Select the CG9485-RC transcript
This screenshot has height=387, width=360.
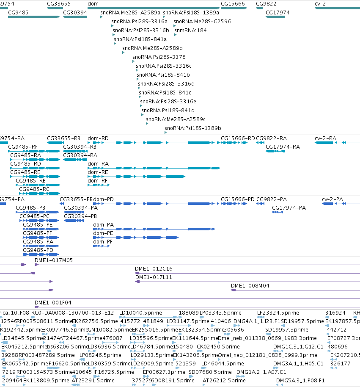pos(40,193)
